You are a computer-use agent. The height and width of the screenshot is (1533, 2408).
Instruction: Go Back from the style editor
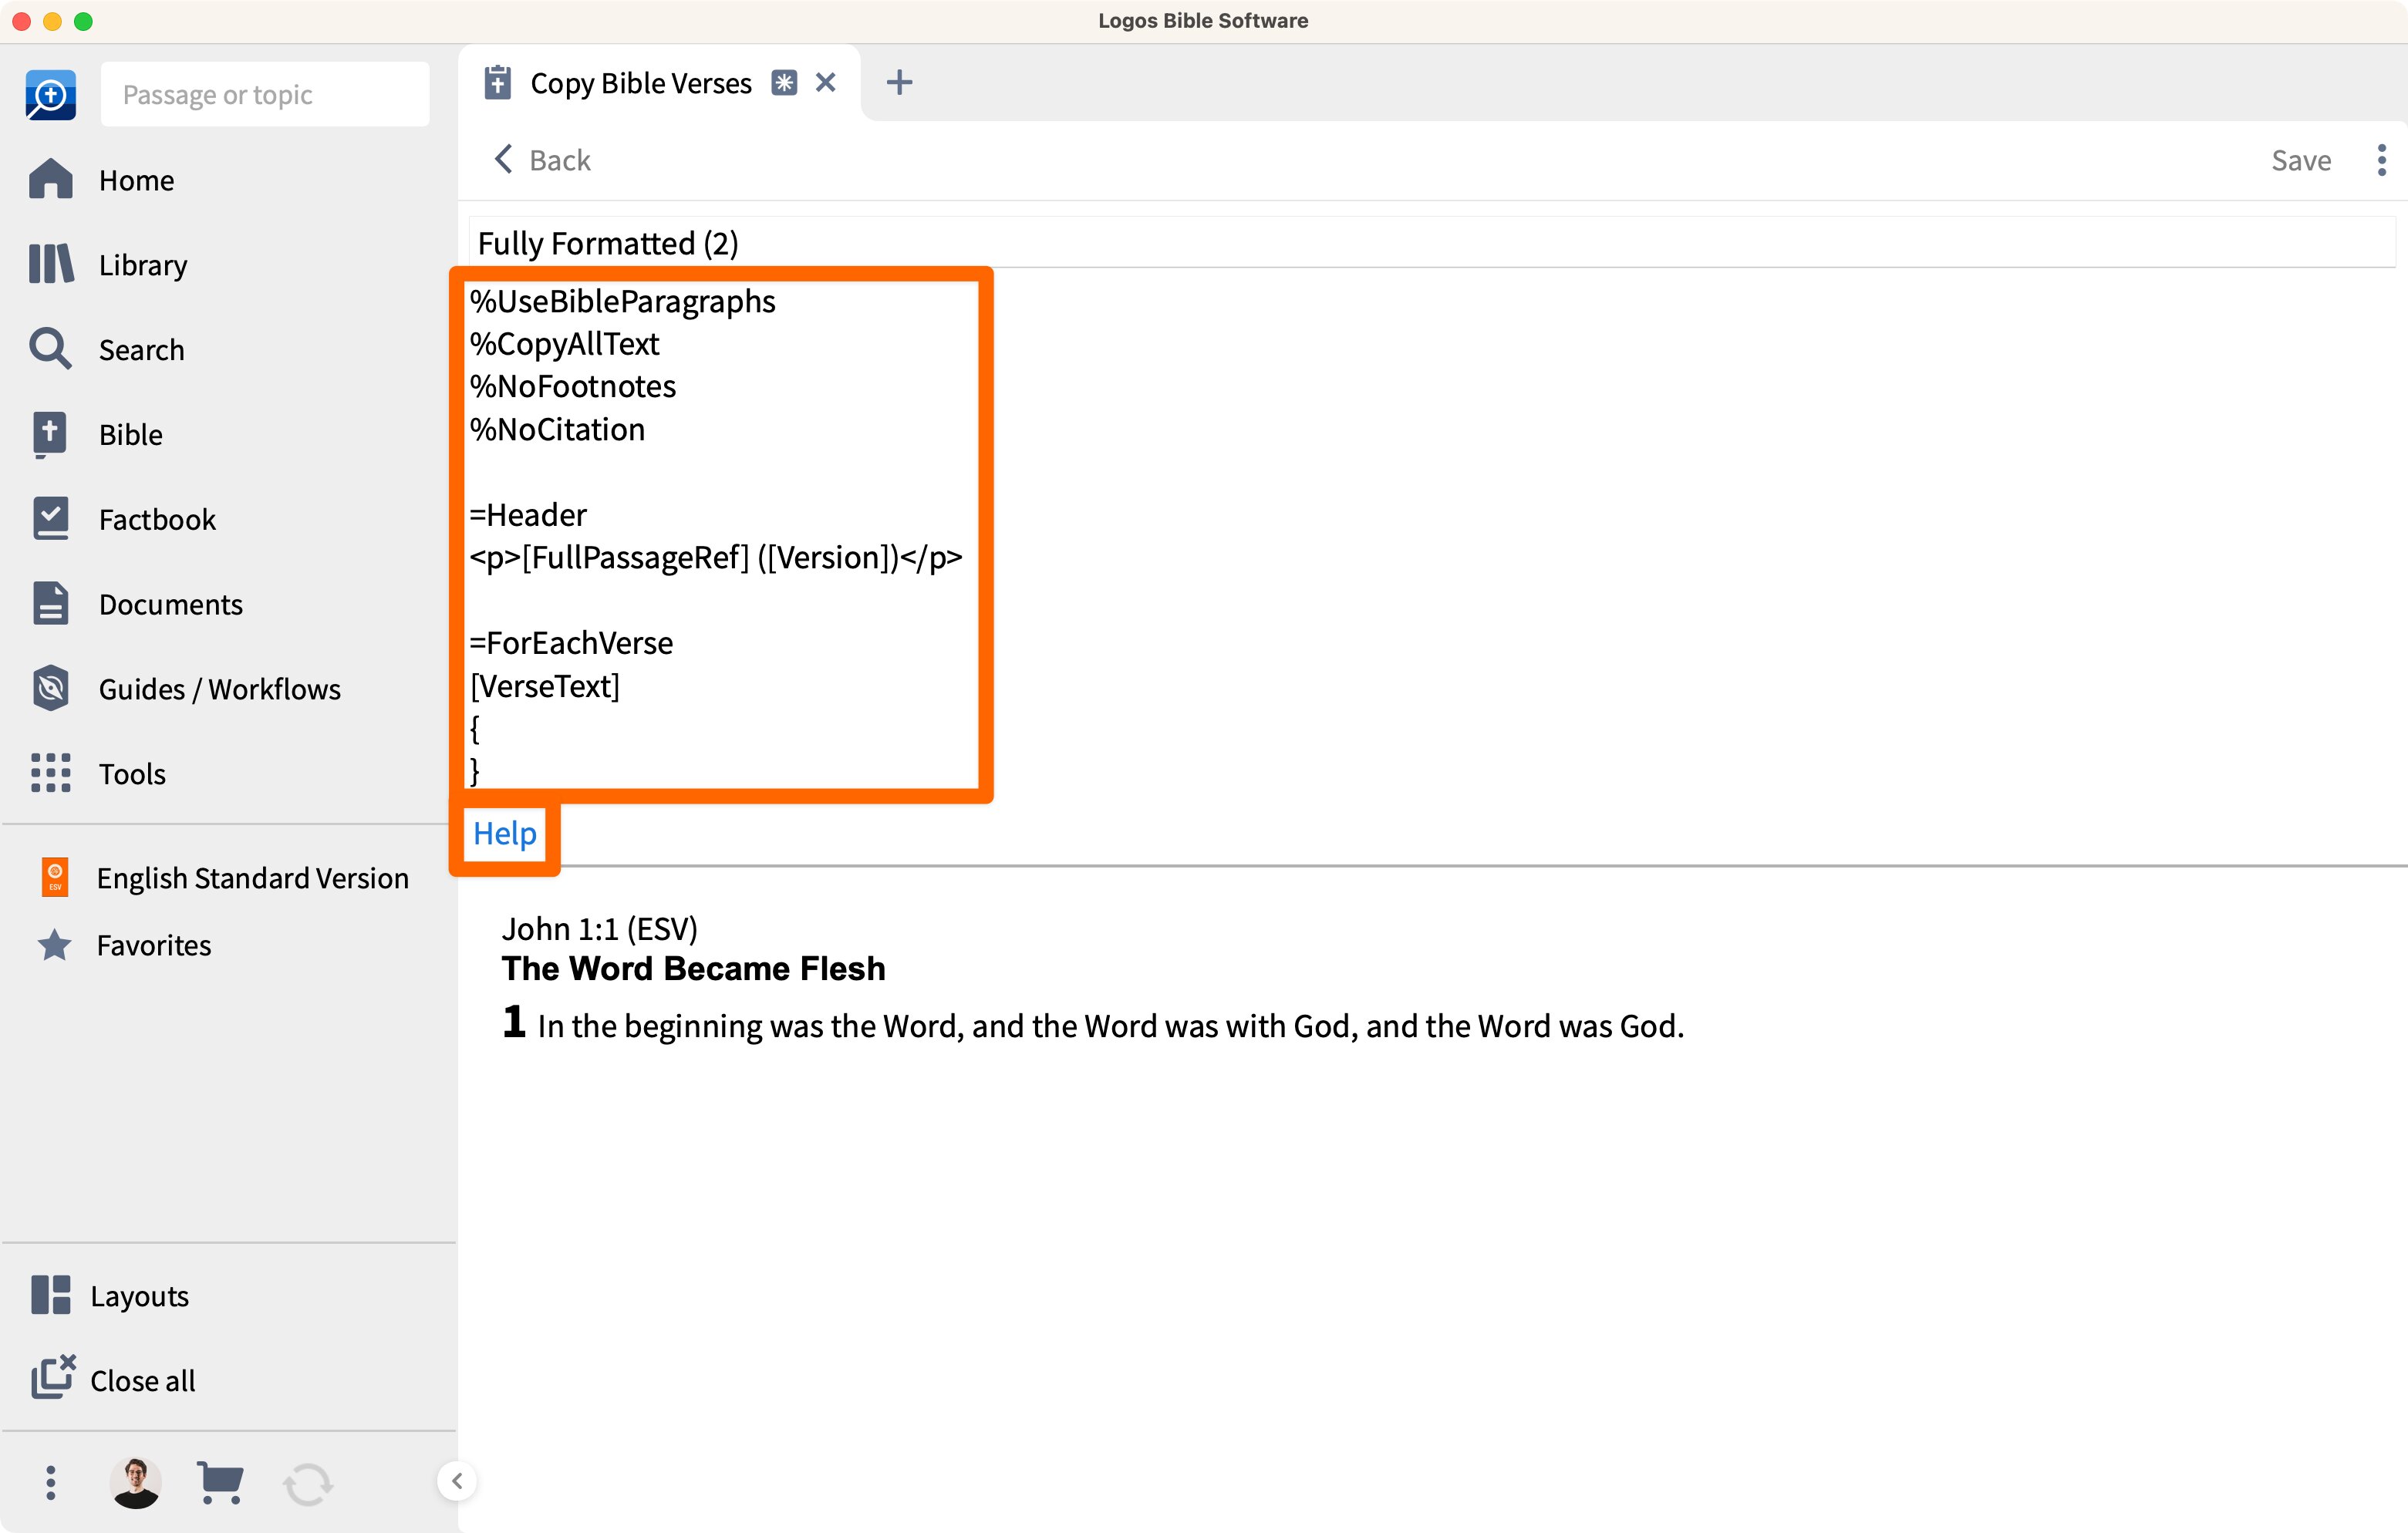tap(542, 160)
